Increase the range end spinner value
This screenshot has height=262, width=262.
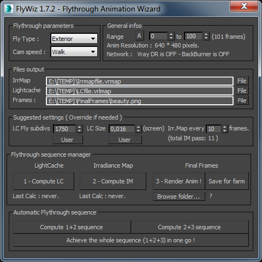[206, 34]
